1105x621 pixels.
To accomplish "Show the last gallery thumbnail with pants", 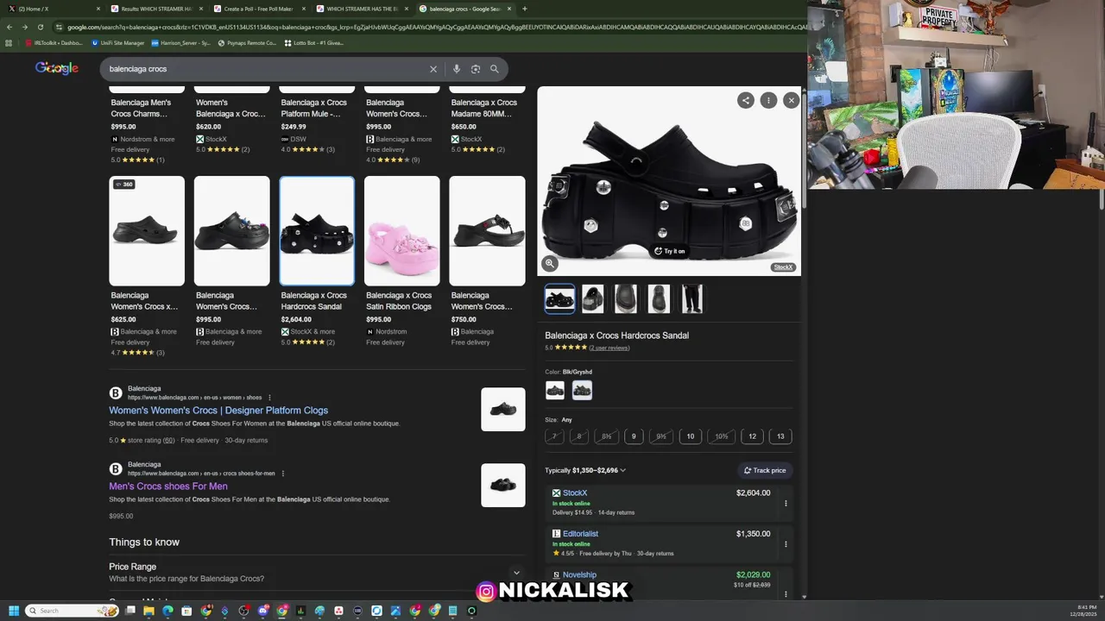I will click(x=691, y=298).
